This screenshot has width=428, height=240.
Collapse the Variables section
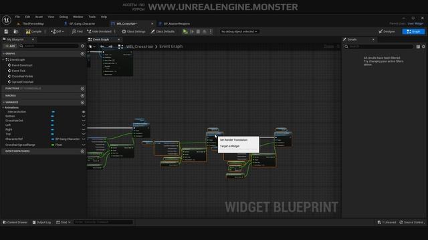[x=3, y=102]
